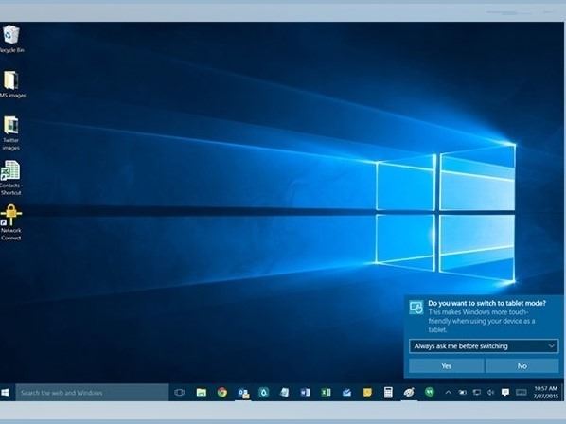The width and height of the screenshot is (566, 424).
Task: Expand the Always ask me before switching dropdown
Action: coord(484,346)
